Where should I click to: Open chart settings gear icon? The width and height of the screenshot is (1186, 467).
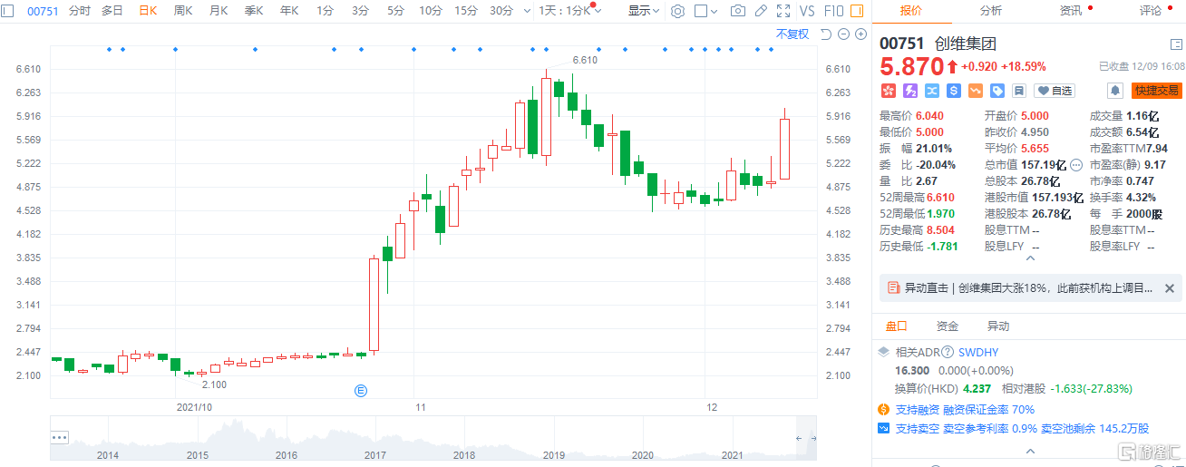click(677, 11)
